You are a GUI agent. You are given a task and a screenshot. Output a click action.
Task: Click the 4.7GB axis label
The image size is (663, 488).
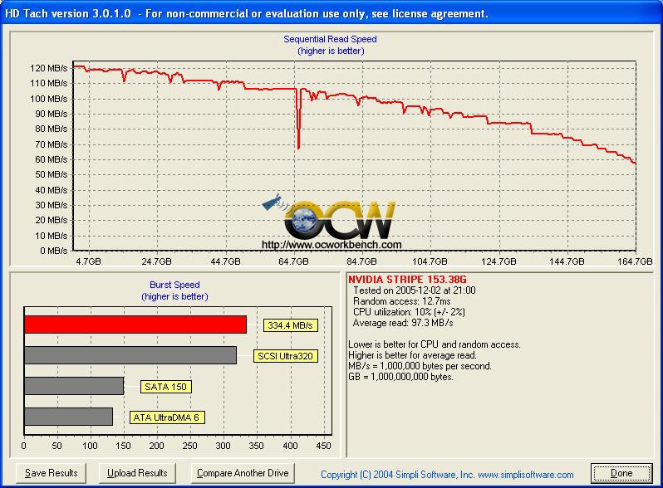[x=88, y=261]
